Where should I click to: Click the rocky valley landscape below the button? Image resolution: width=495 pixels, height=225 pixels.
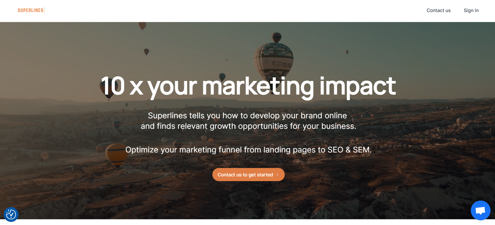(247, 201)
